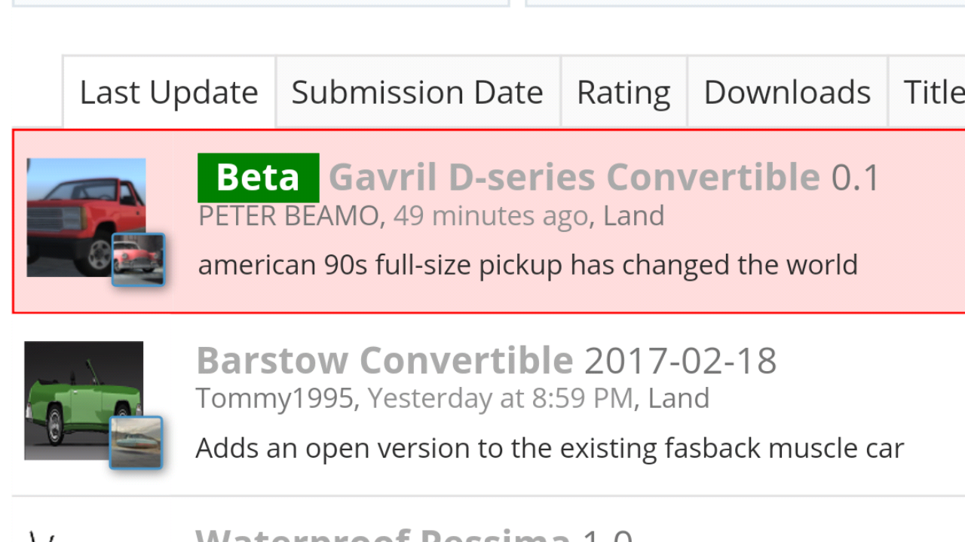
Task: Open Land category on Gavril entry
Action: (x=634, y=216)
